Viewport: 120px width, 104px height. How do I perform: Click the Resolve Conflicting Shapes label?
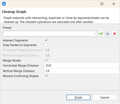tap(21, 76)
